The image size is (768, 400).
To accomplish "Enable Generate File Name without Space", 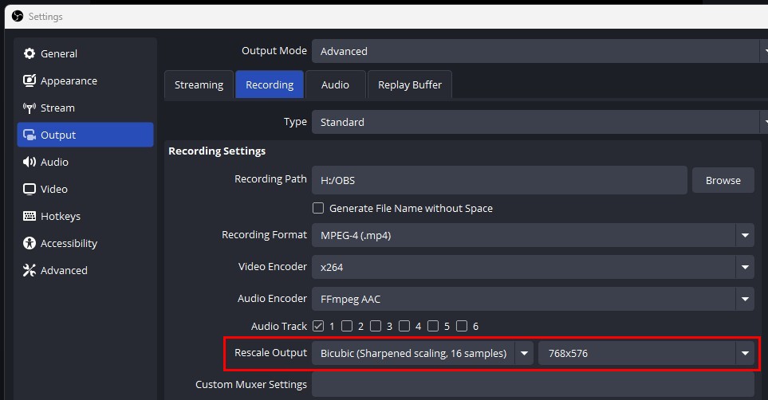I will click(318, 208).
